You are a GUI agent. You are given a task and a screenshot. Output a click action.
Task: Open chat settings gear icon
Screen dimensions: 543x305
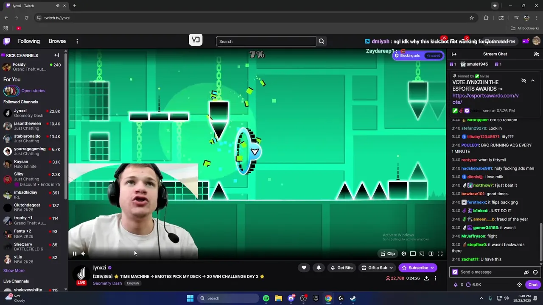519,285
